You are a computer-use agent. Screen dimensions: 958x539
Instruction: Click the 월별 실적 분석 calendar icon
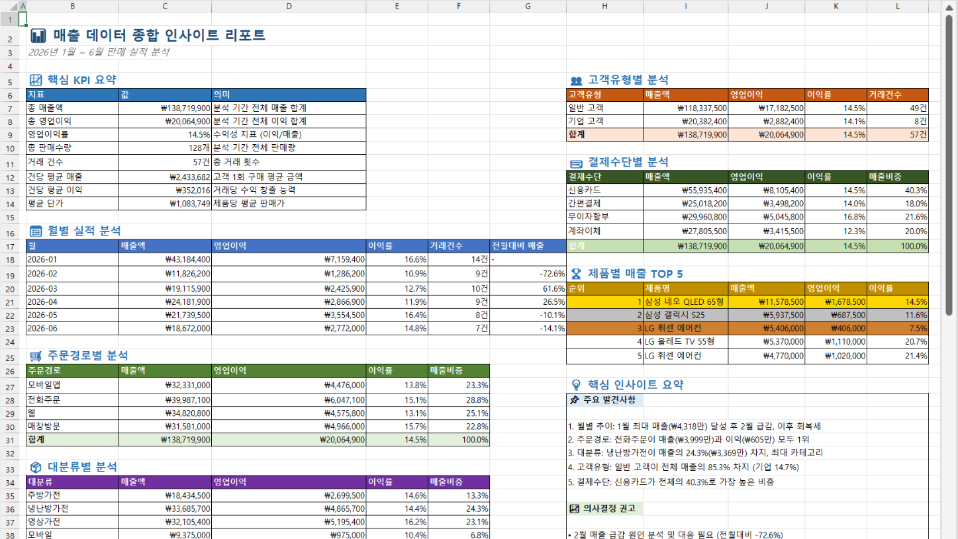36,231
